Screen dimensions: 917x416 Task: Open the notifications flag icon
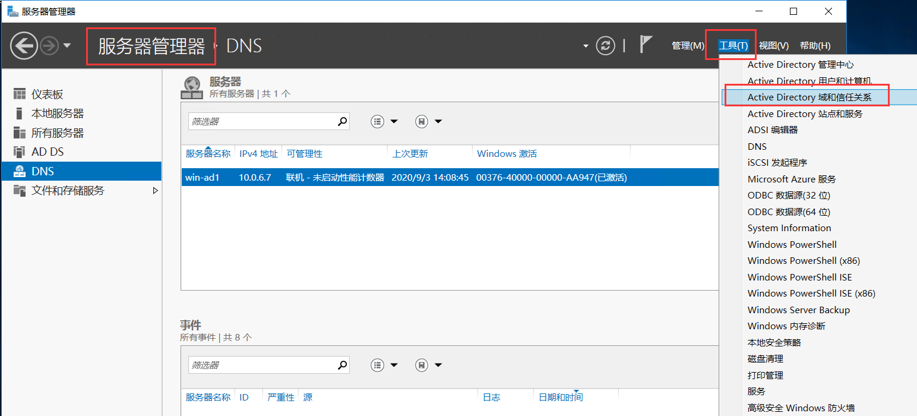[x=644, y=45]
